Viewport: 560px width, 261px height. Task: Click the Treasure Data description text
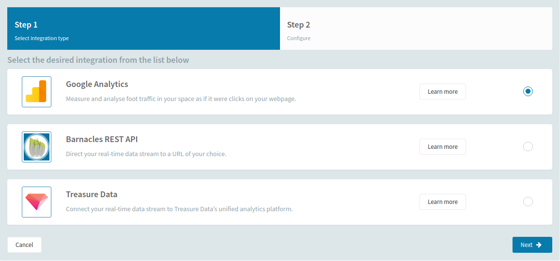179,209
